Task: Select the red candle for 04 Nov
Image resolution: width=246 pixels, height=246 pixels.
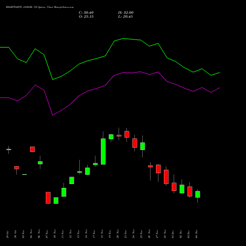Action: click(32, 149)
